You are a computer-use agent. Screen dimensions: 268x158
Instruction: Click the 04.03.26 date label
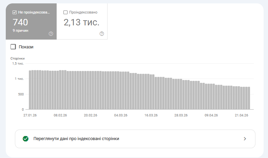[121, 115]
